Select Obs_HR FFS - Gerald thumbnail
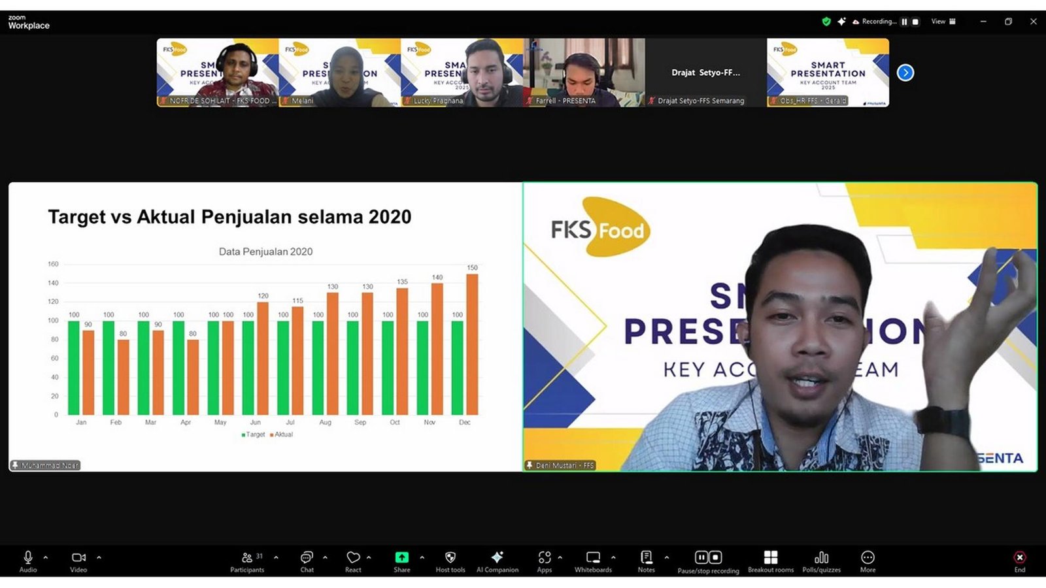The width and height of the screenshot is (1046, 588). click(x=828, y=73)
